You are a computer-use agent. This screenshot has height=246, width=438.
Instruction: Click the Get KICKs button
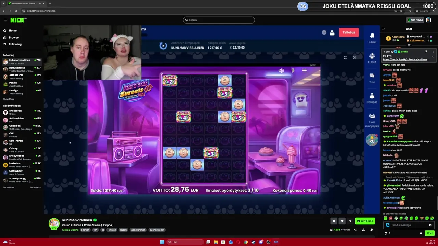tap(415, 20)
